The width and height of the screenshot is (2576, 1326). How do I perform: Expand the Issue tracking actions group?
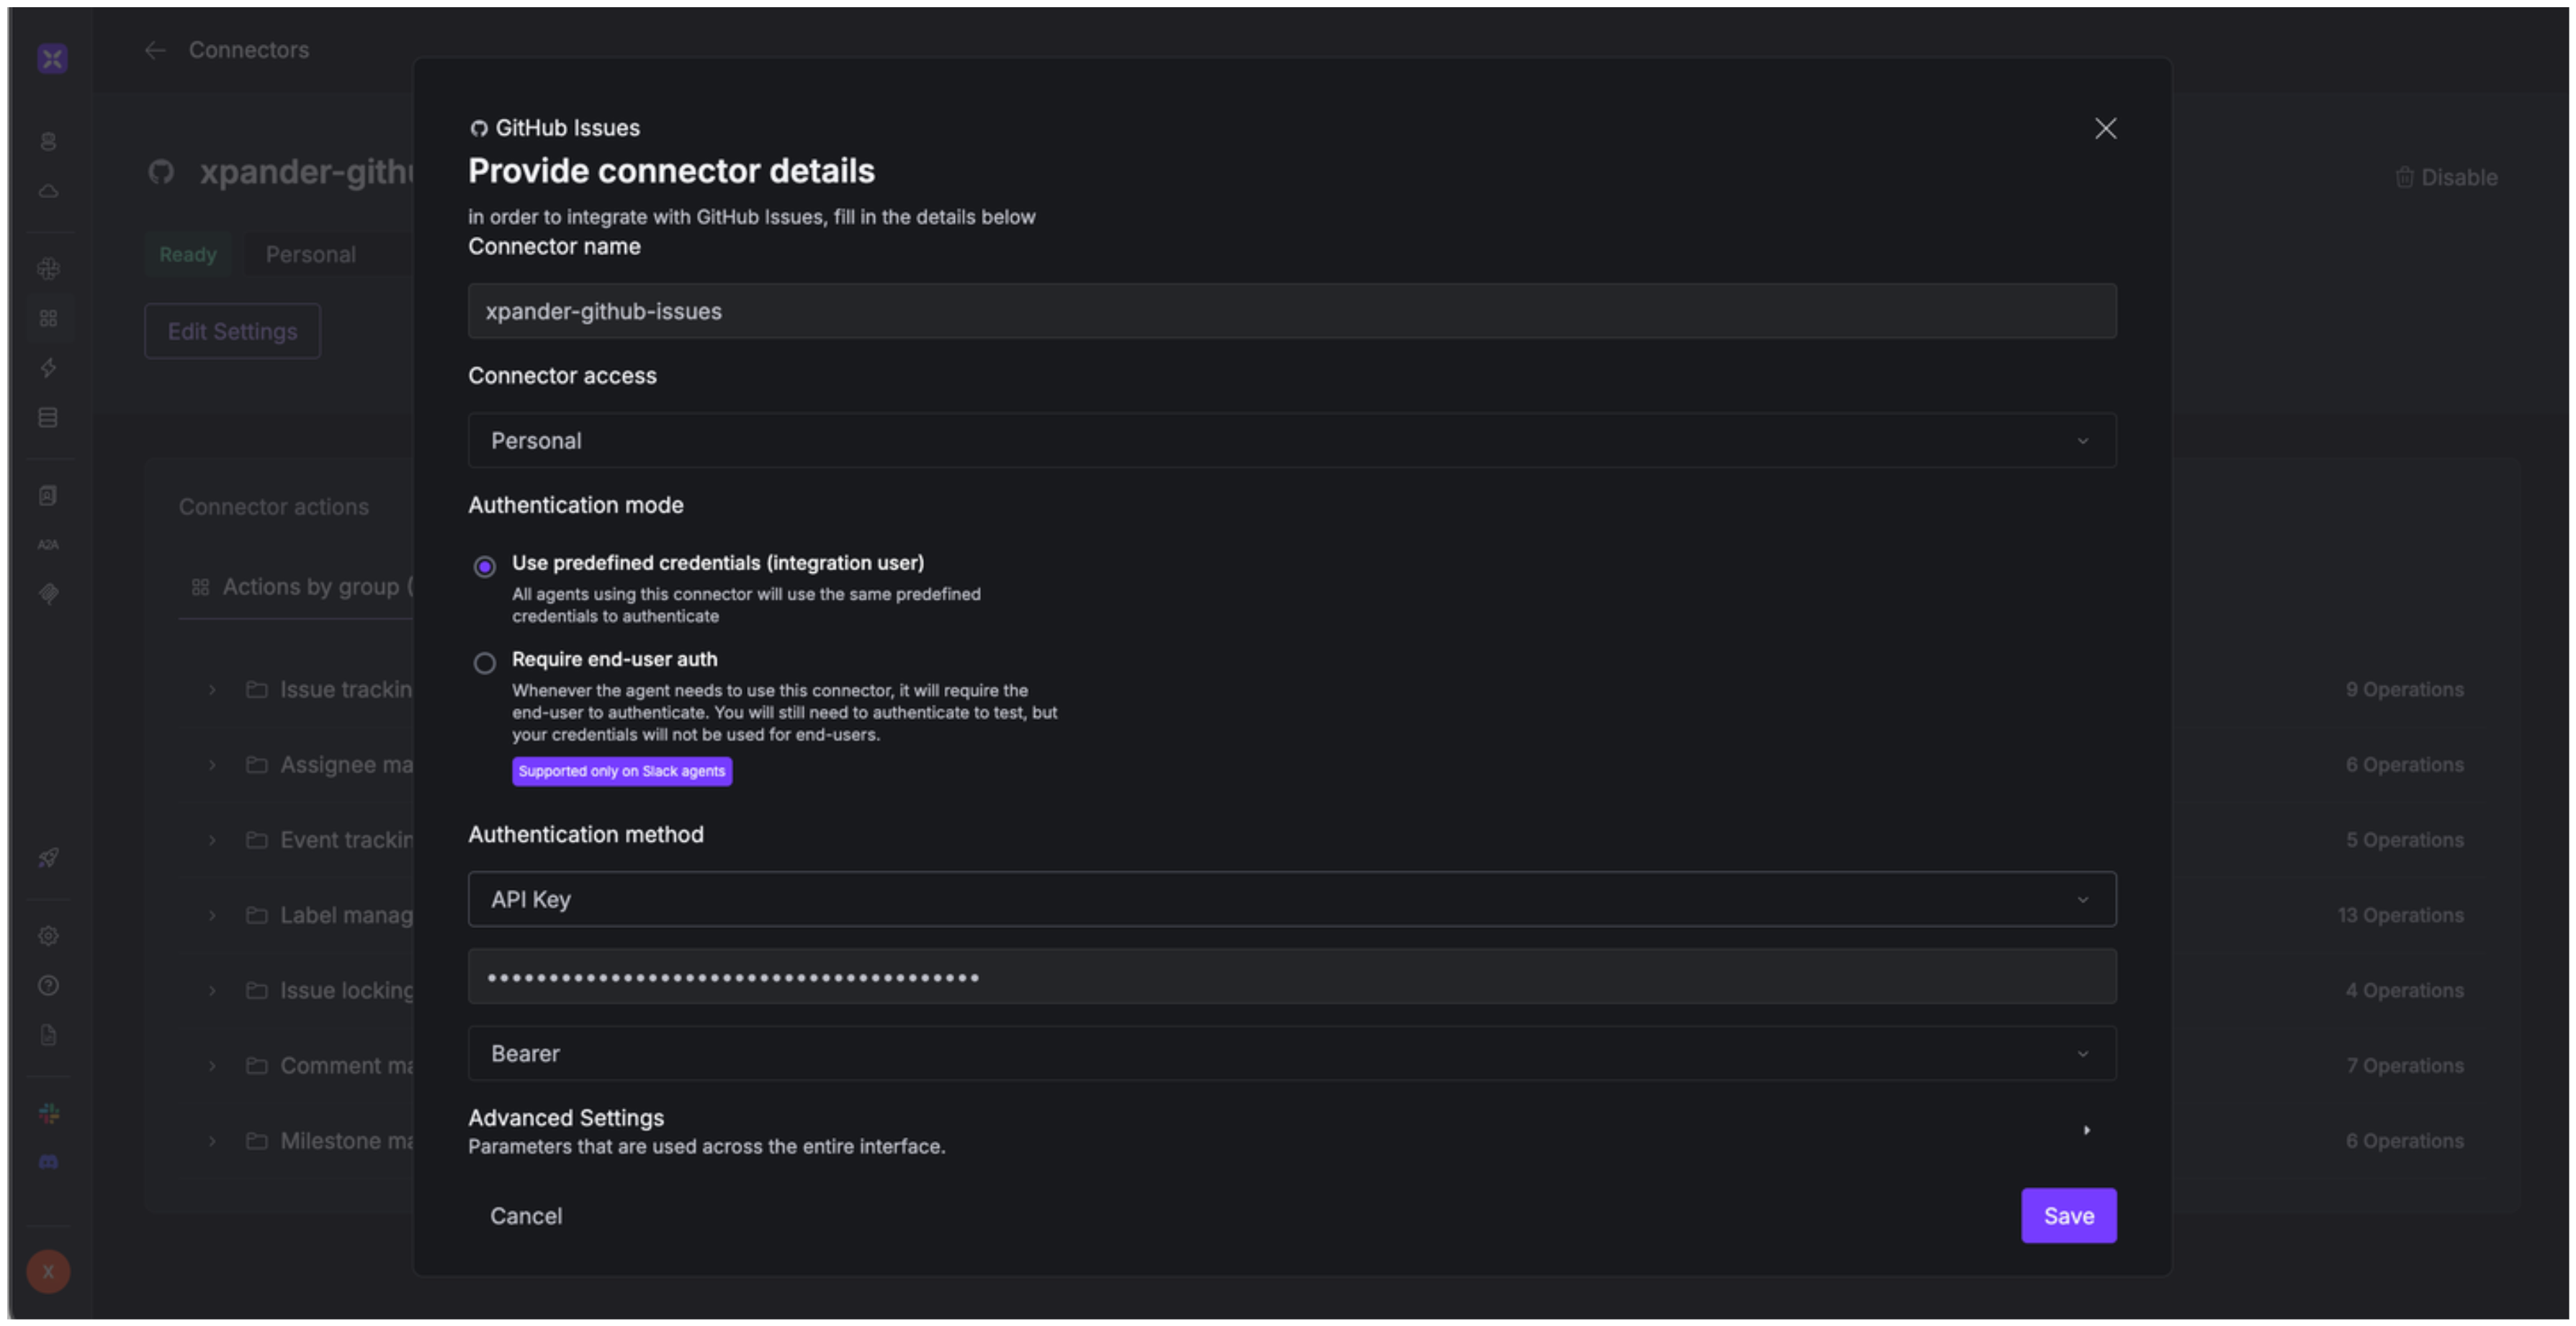pyautogui.click(x=212, y=688)
